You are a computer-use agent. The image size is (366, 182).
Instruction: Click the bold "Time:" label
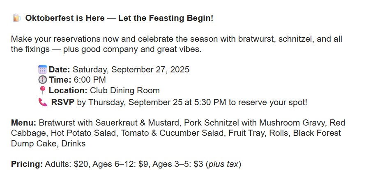(x=60, y=80)
